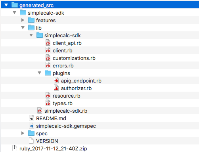
Task: Click the client_api.rb Ruby file icon
Action: coord(48,43)
